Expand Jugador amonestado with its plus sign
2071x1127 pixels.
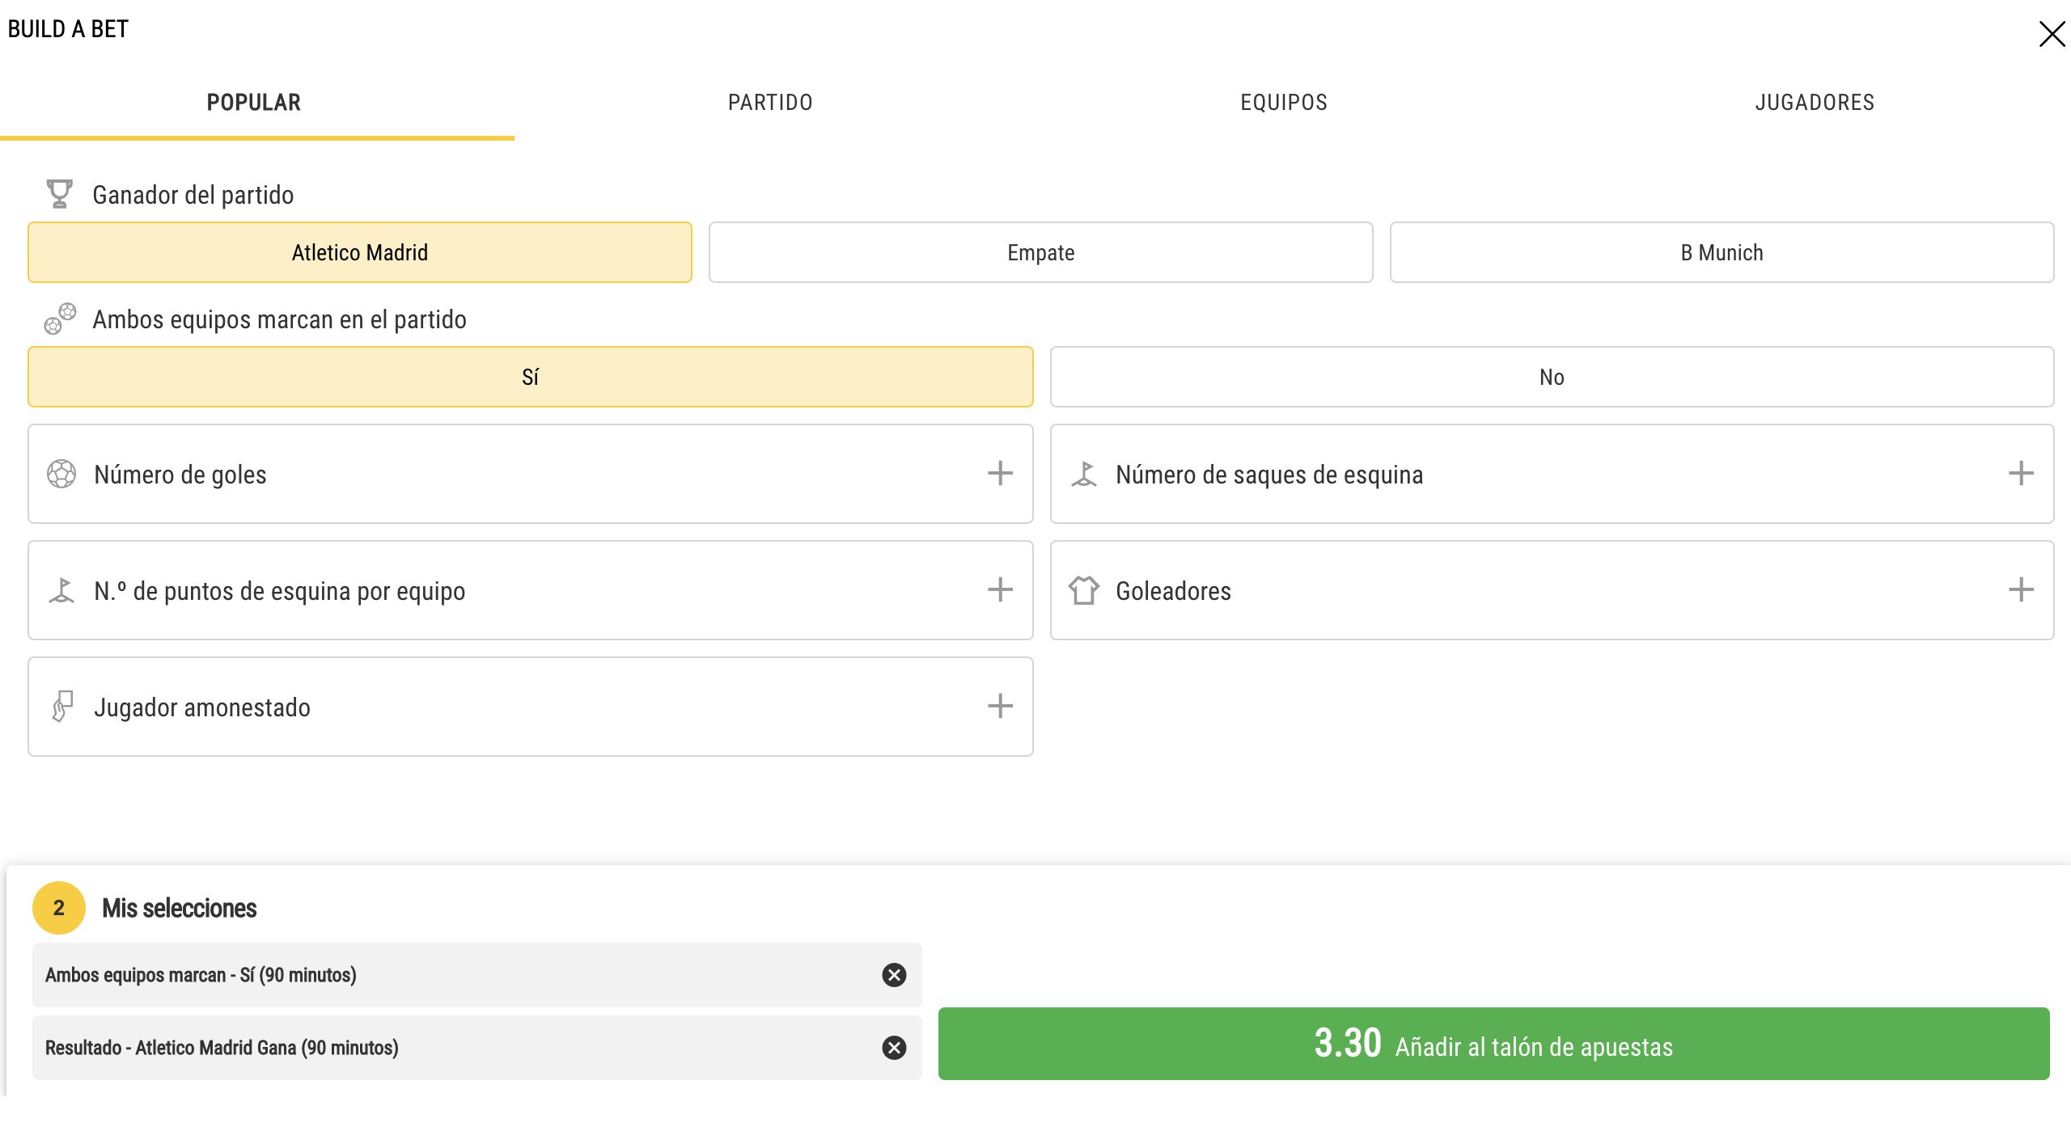click(1000, 707)
